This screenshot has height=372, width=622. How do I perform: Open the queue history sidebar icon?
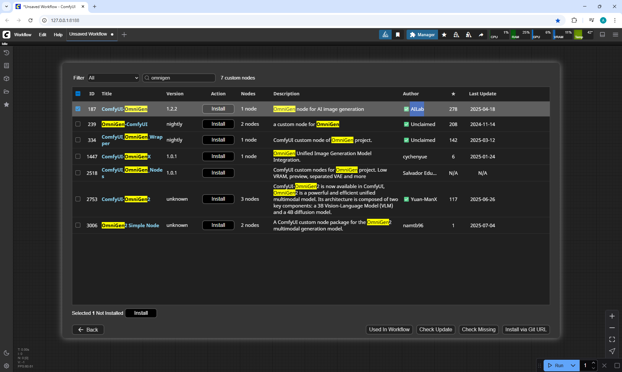click(6, 53)
